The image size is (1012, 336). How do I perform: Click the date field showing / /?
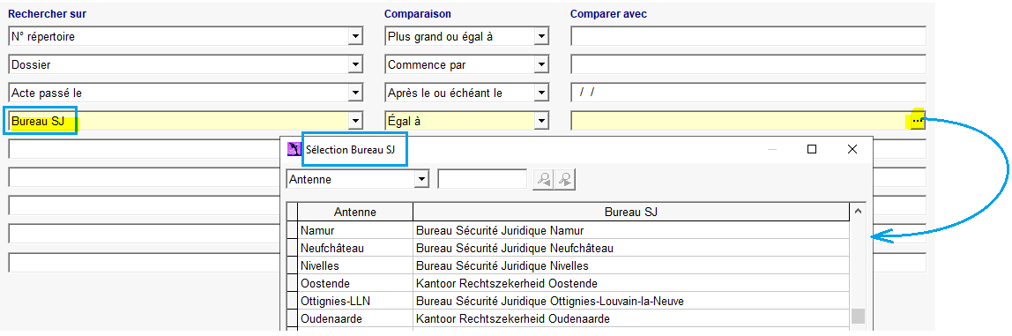tap(748, 93)
